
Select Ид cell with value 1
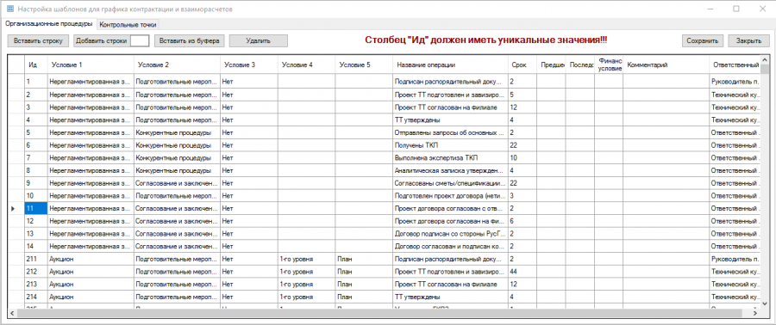[35, 81]
